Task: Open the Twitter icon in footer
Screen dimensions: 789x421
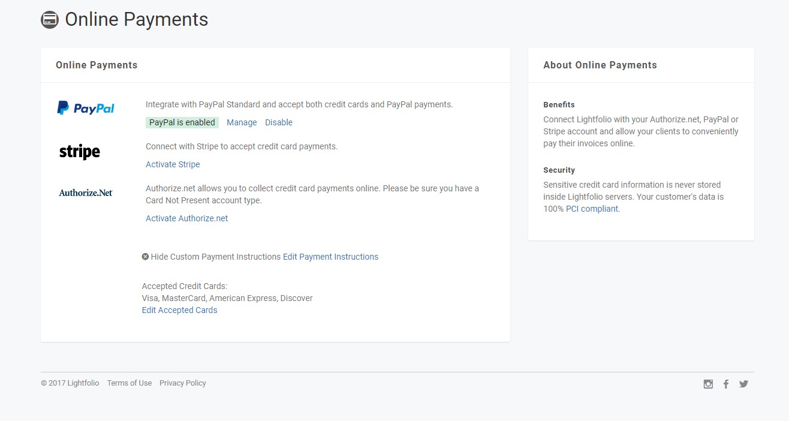Action: point(743,384)
